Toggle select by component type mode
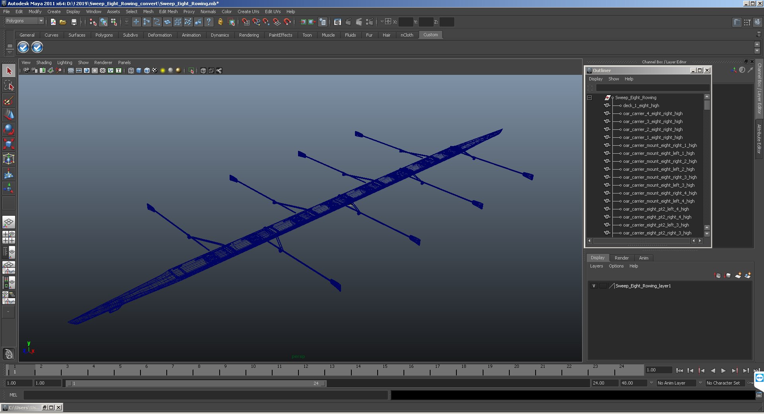 114,22
